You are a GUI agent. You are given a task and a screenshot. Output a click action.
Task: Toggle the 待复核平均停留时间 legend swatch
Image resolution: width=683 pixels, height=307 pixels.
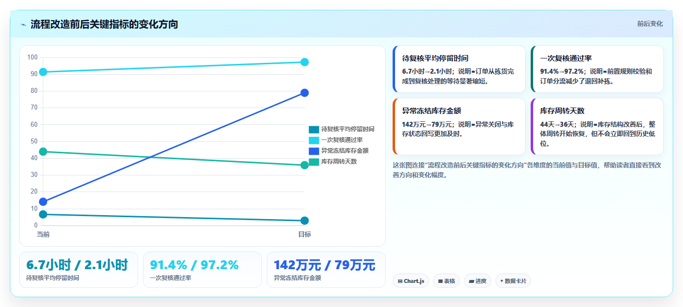click(x=313, y=129)
